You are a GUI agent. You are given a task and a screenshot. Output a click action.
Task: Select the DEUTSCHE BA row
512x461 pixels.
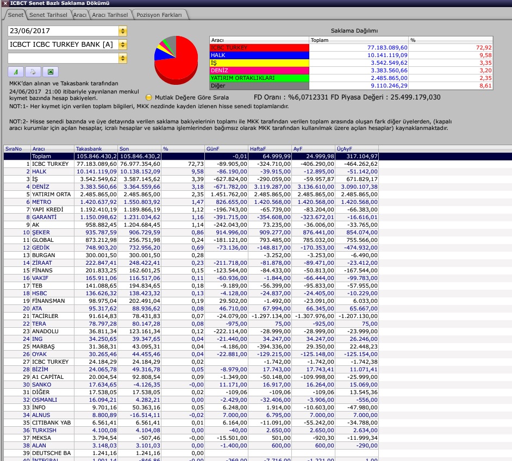point(191,453)
